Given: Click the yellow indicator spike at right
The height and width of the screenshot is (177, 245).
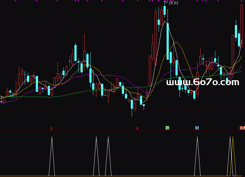Looking at the screenshot, I should coord(233,156).
